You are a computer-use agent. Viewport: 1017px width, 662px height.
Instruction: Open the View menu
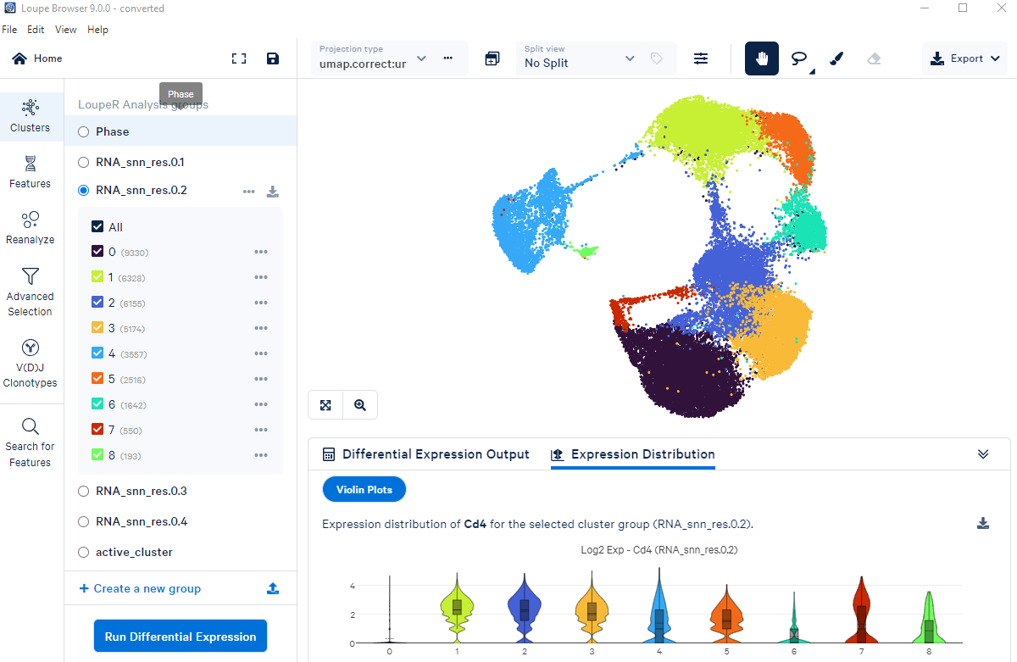pyautogui.click(x=65, y=30)
